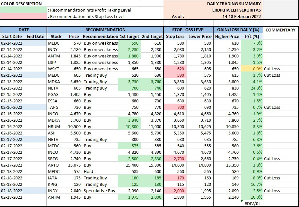
Task: Select HRUM's 1st Target cell 10,800
Action: coord(129,126)
